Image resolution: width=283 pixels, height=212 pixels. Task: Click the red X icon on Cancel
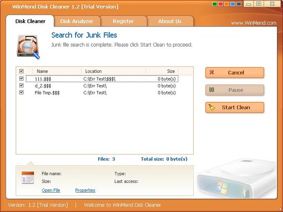(x=212, y=73)
